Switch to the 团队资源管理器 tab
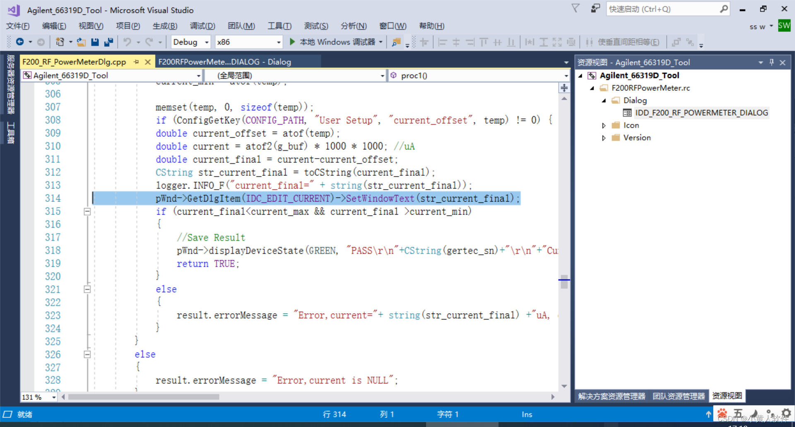Screen dimensions: 795x427 pyautogui.click(x=679, y=396)
